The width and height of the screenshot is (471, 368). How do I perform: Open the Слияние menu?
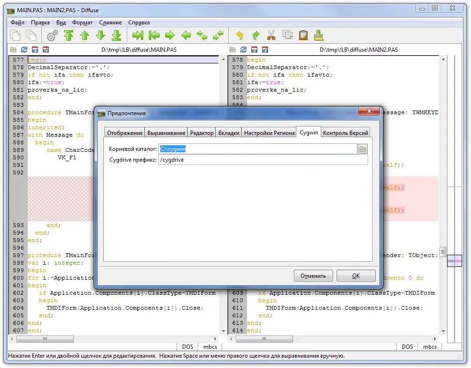(x=110, y=23)
